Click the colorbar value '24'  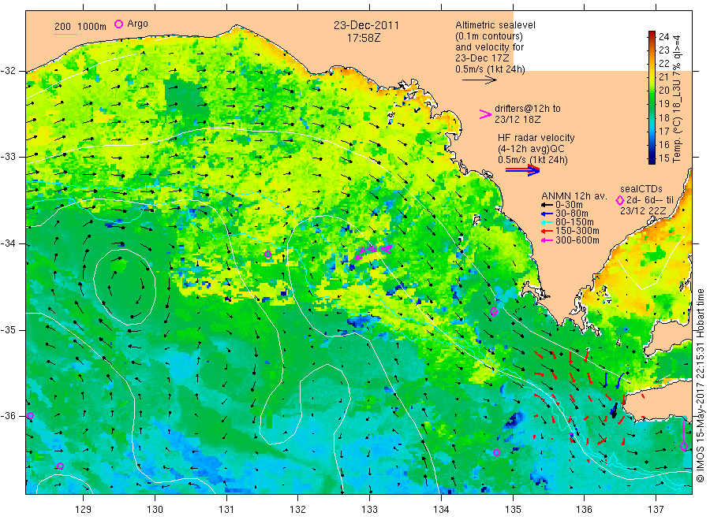click(663, 36)
